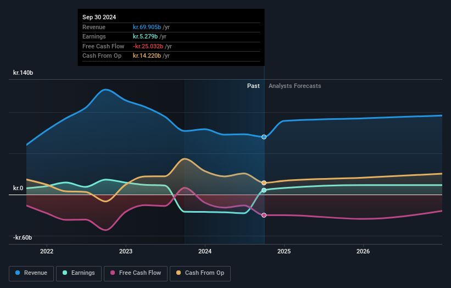
Task: Click the teal Earnings legend dot
Action: pos(65,273)
